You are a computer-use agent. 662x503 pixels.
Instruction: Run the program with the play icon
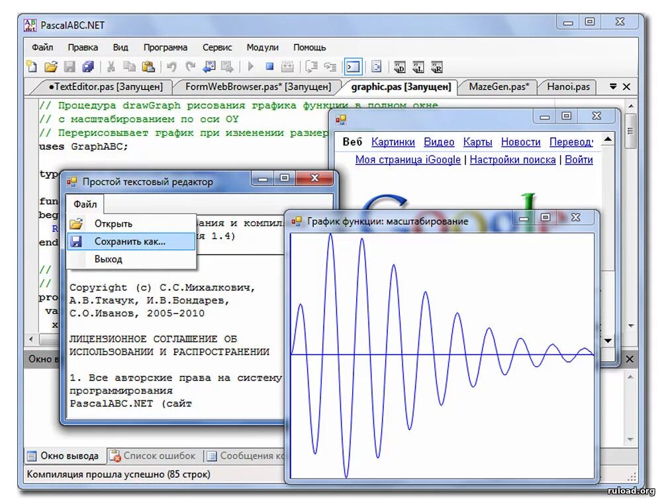click(251, 67)
